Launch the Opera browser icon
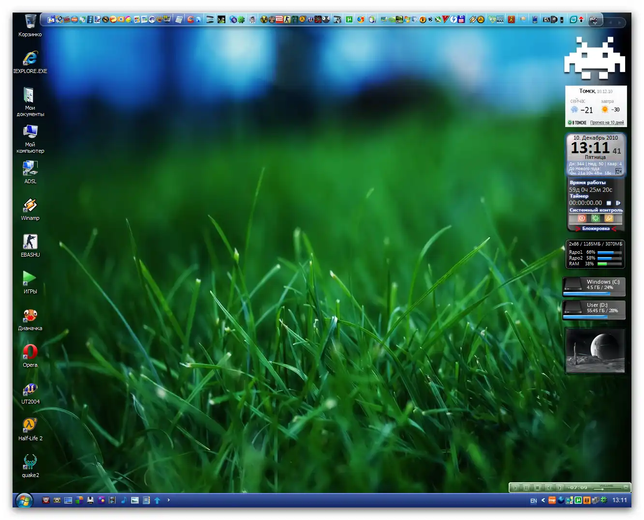Screen dimensions: 644x520 pos(30,352)
